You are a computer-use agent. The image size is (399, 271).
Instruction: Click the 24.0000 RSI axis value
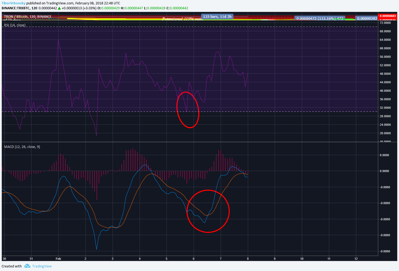pos(385,125)
